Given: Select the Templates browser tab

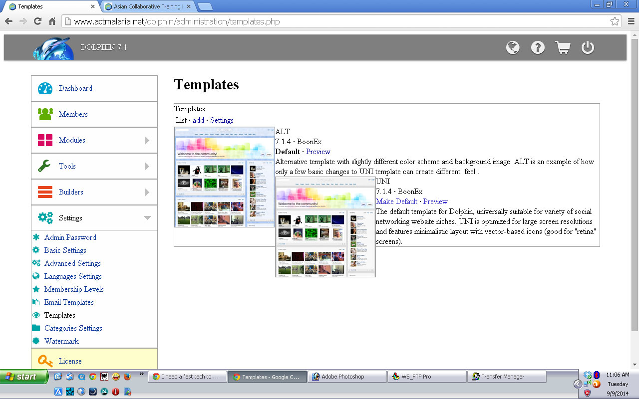Looking at the screenshot, I should tap(51, 6).
